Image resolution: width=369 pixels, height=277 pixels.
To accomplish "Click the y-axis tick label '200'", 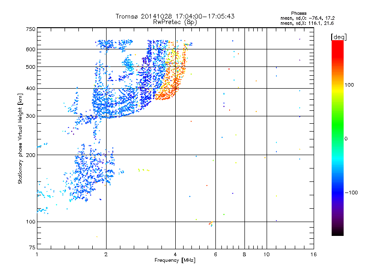I will pos(31,155).
